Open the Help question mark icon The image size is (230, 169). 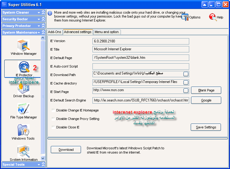coord(213,17)
